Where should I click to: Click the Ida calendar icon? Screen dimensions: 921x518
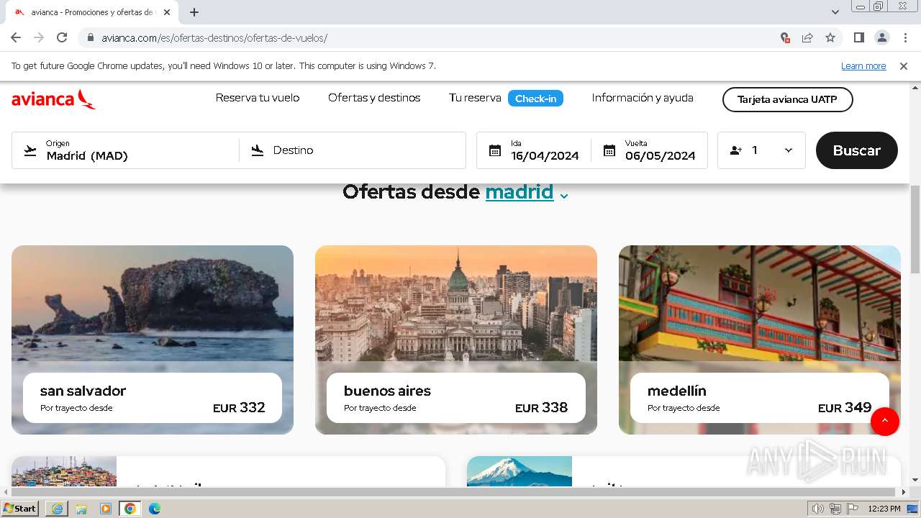495,150
